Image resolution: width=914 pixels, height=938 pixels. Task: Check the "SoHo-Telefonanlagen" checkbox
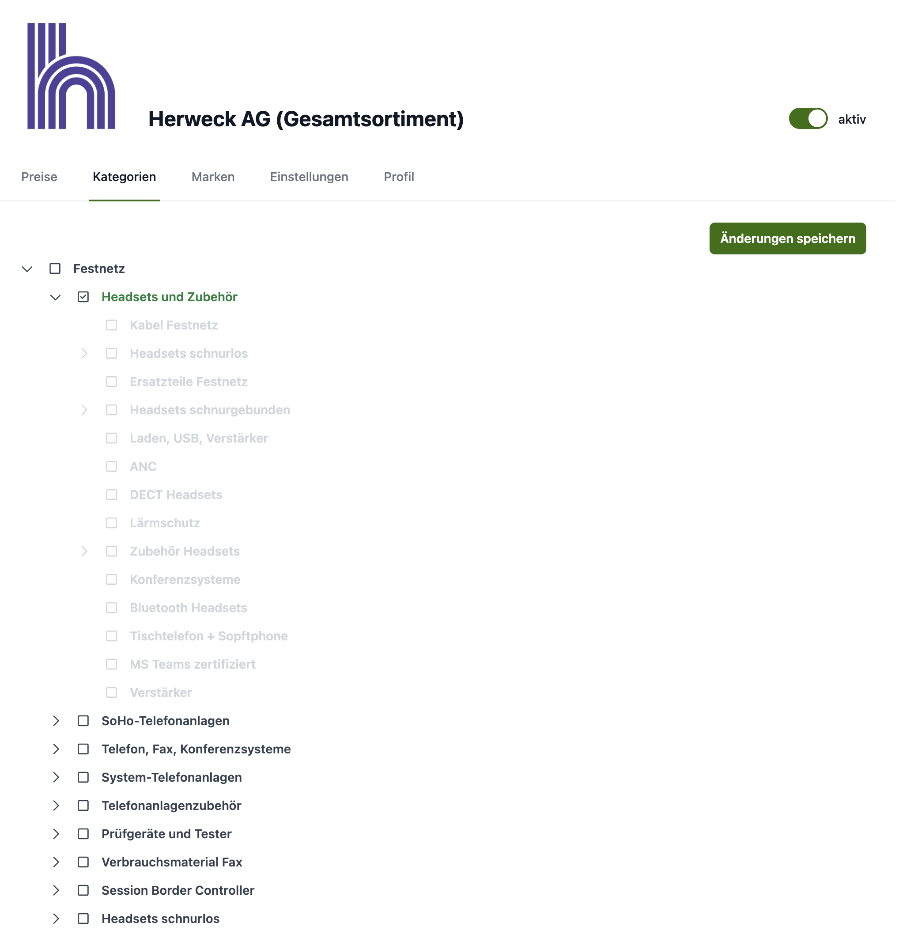click(83, 721)
